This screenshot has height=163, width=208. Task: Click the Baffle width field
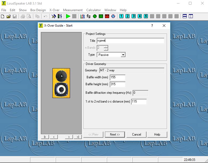(117, 77)
